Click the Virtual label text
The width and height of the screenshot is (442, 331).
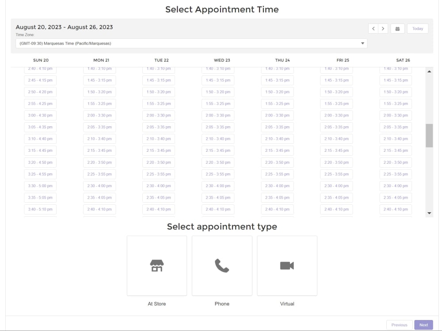tap(287, 304)
